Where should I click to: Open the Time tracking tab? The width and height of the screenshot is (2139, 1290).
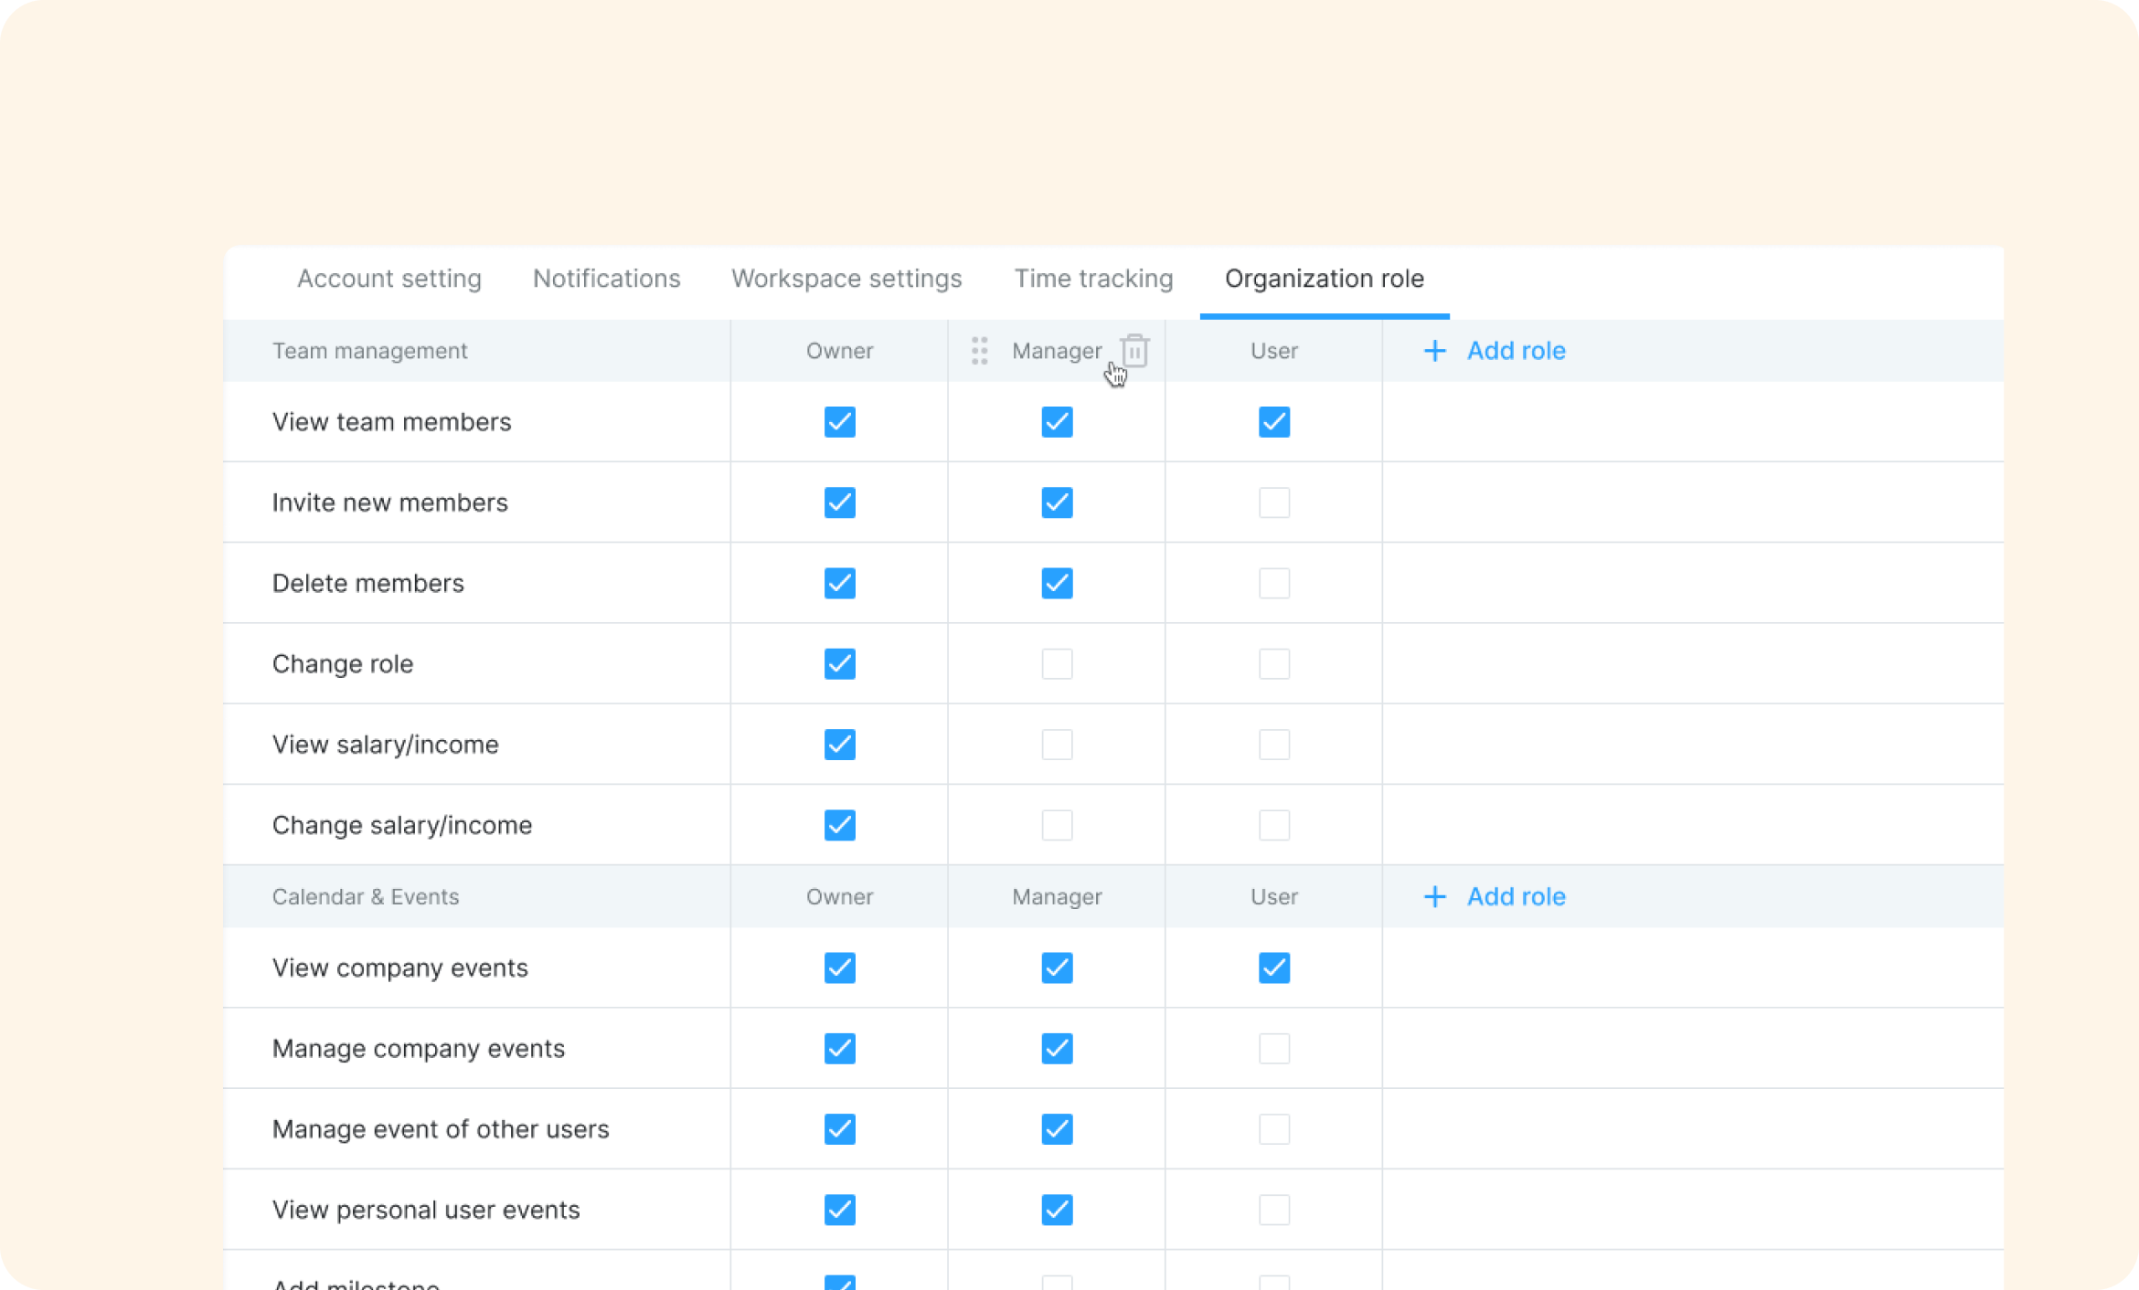[1093, 279]
